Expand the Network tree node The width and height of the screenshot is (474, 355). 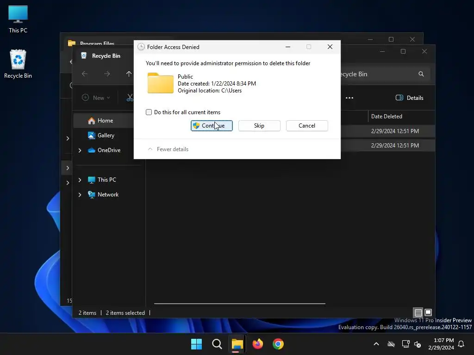(x=80, y=195)
